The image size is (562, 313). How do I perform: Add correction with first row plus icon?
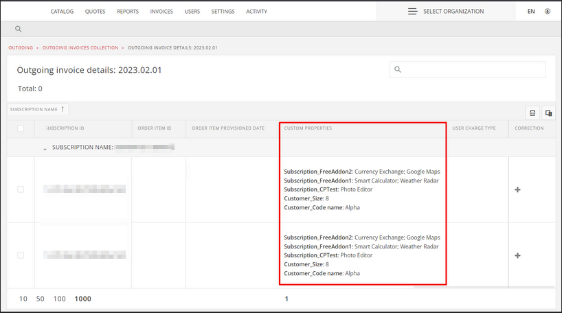[517, 189]
